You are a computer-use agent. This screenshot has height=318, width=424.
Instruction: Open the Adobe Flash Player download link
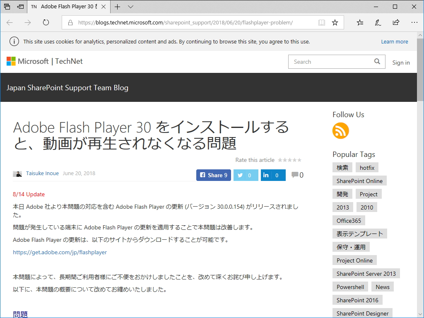coord(60,252)
